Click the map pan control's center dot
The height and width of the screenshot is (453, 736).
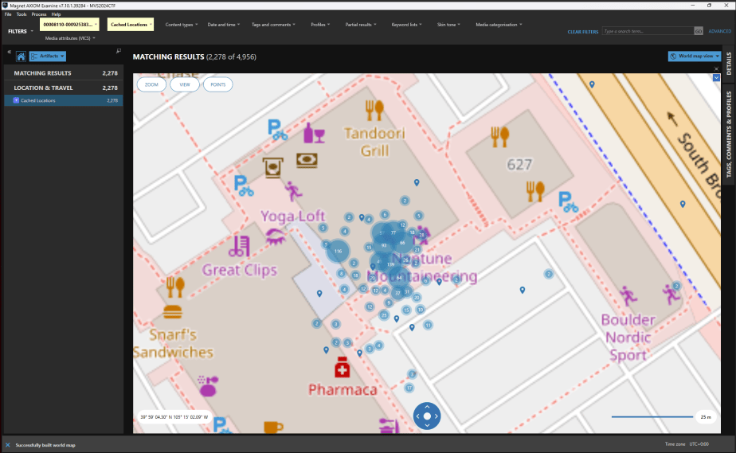(427, 416)
